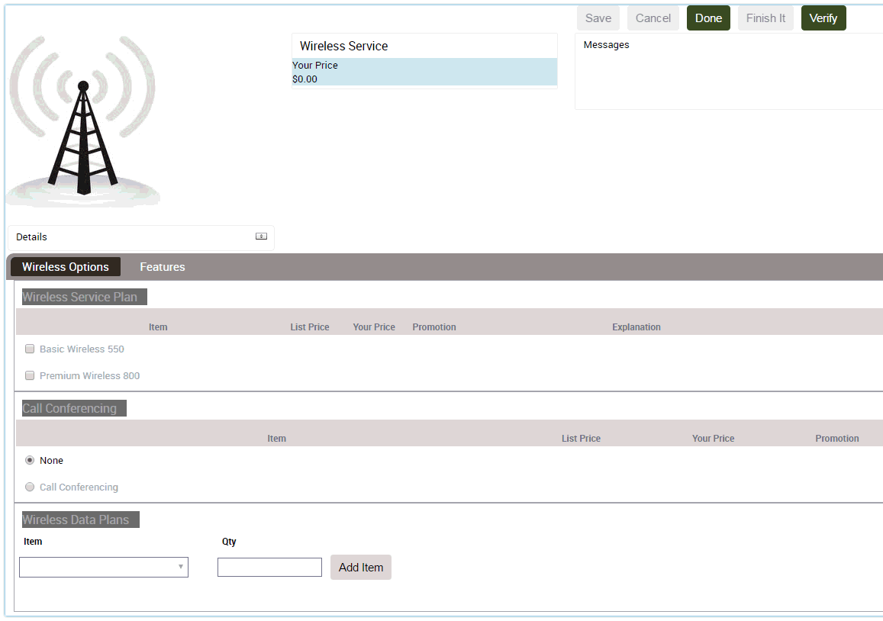Click the Wireless Service title
The height and width of the screenshot is (621, 883).
pos(342,46)
